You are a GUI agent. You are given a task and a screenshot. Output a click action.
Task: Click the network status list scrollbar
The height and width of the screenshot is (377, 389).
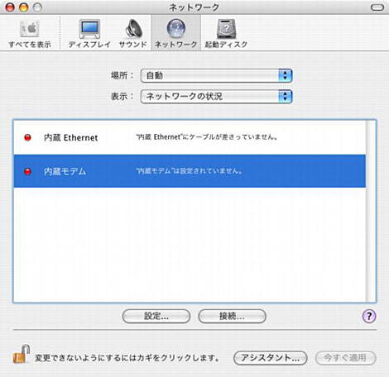pos(371,211)
